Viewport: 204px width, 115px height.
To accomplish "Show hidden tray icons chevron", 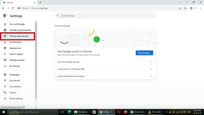I will tap(166, 112).
